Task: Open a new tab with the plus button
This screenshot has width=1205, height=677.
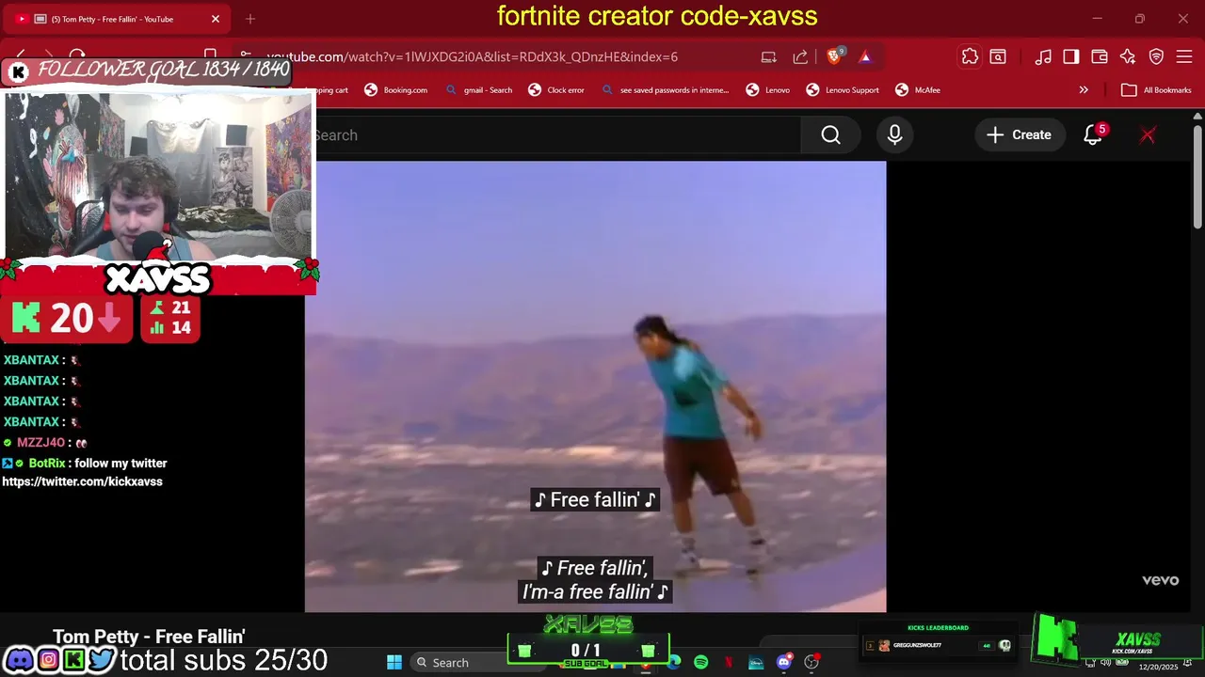Action: coord(250,19)
